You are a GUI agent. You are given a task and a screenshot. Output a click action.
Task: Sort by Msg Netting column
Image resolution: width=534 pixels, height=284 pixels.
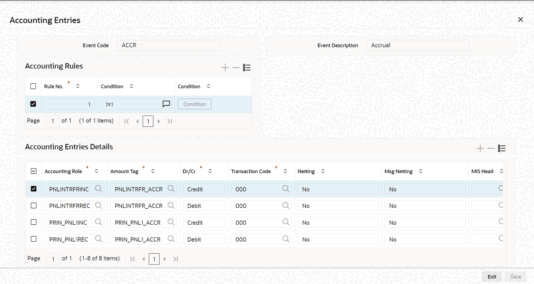coord(421,171)
